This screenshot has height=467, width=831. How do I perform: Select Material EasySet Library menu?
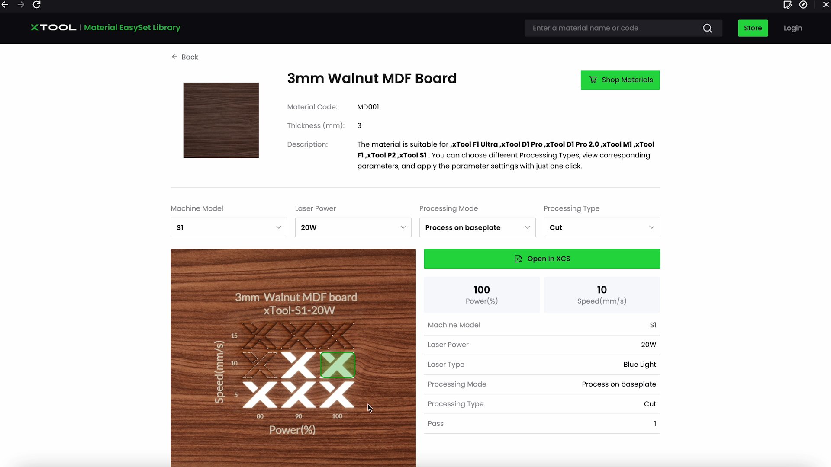point(132,27)
